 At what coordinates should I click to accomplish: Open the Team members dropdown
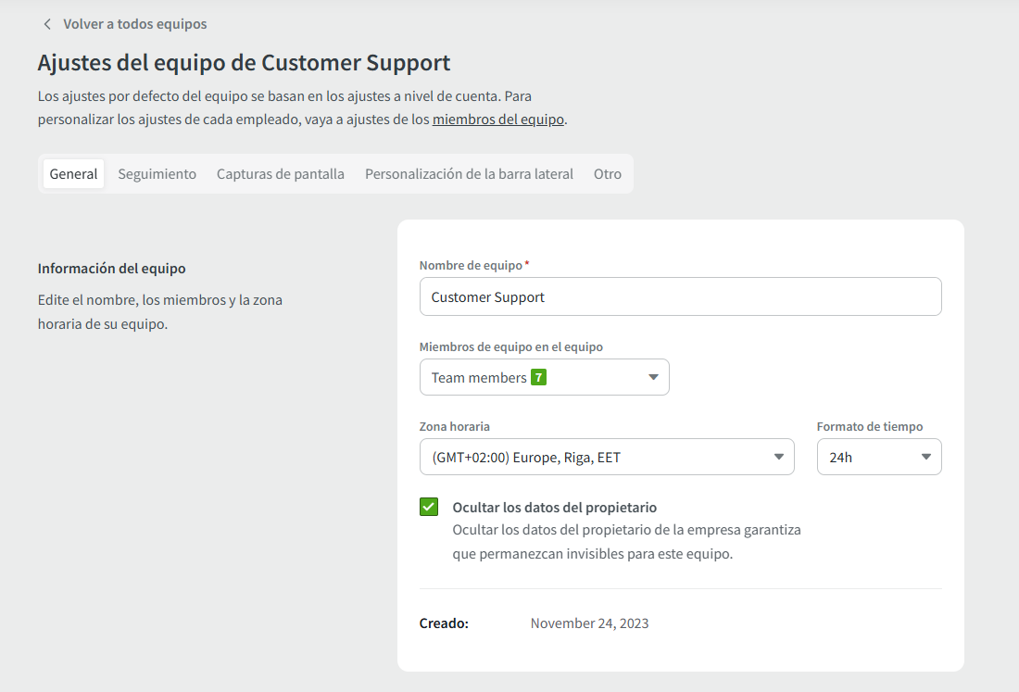[x=544, y=378]
